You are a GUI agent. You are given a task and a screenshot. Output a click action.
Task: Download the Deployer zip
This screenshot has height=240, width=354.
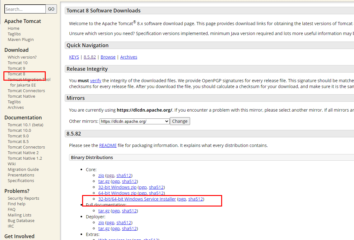pyautogui.click(x=101, y=223)
